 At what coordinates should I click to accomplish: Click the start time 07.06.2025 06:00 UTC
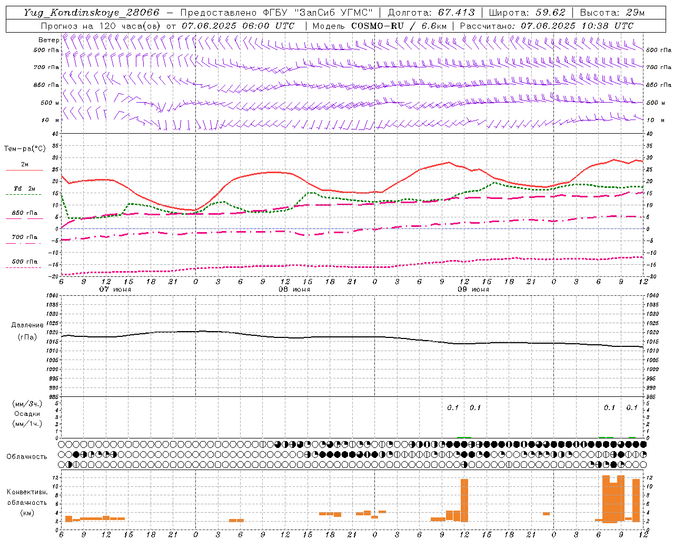click(x=237, y=26)
